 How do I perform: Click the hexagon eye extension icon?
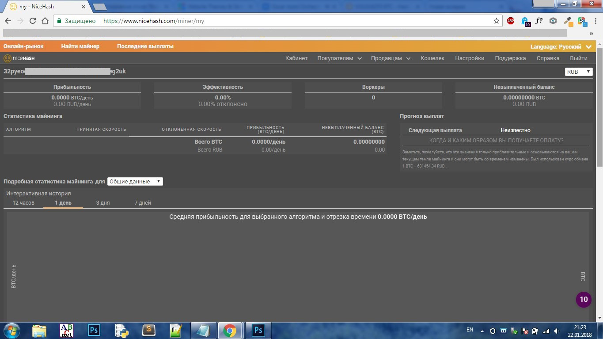tap(553, 21)
